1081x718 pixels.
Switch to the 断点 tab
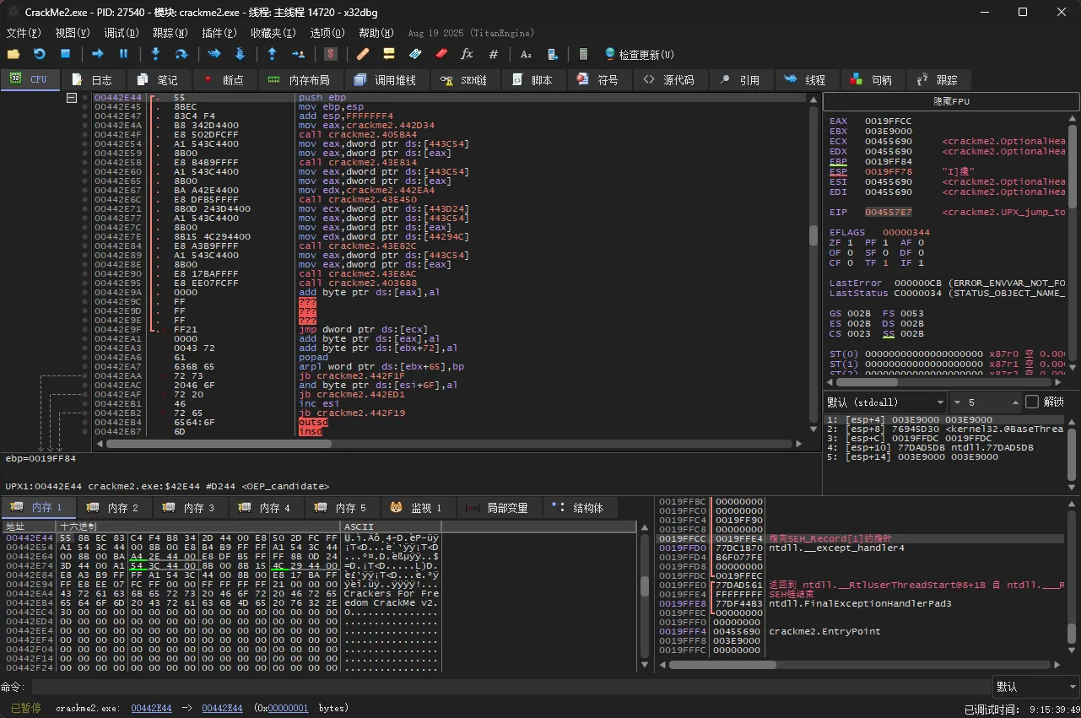pyautogui.click(x=224, y=80)
